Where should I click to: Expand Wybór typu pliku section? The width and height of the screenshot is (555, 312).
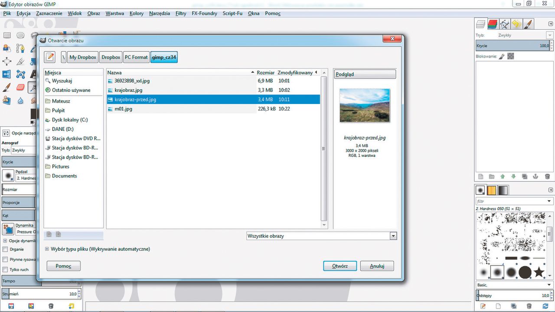point(47,249)
